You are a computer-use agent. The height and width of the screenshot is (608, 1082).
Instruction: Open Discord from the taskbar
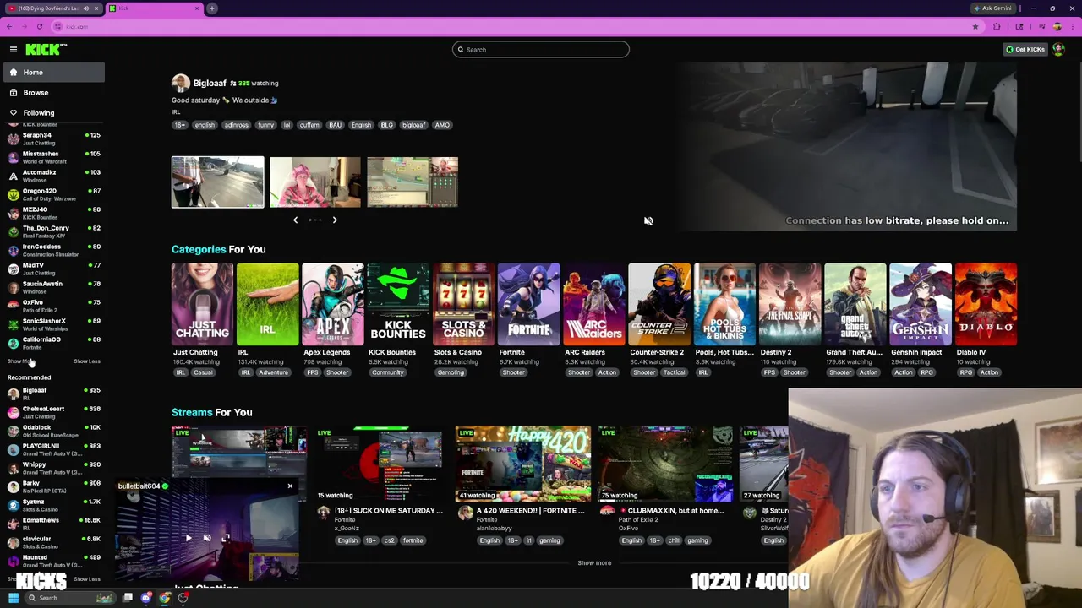pos(146,599)
